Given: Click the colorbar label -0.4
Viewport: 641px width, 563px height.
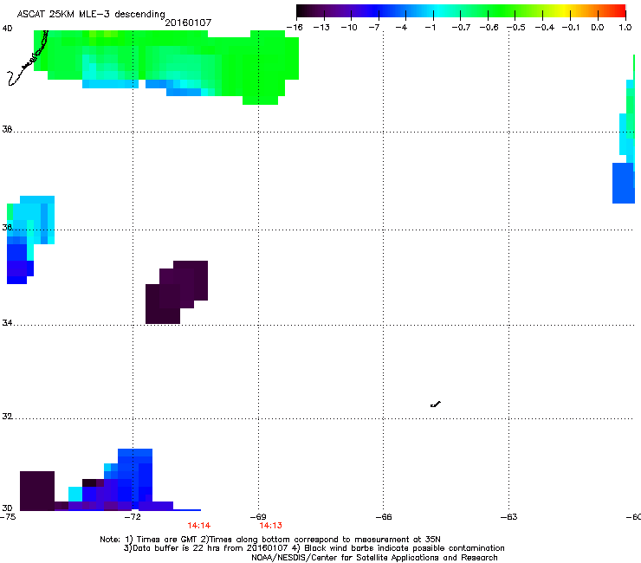Looking at the screenshot, I should pyautogui.click(x=544, y=28).
